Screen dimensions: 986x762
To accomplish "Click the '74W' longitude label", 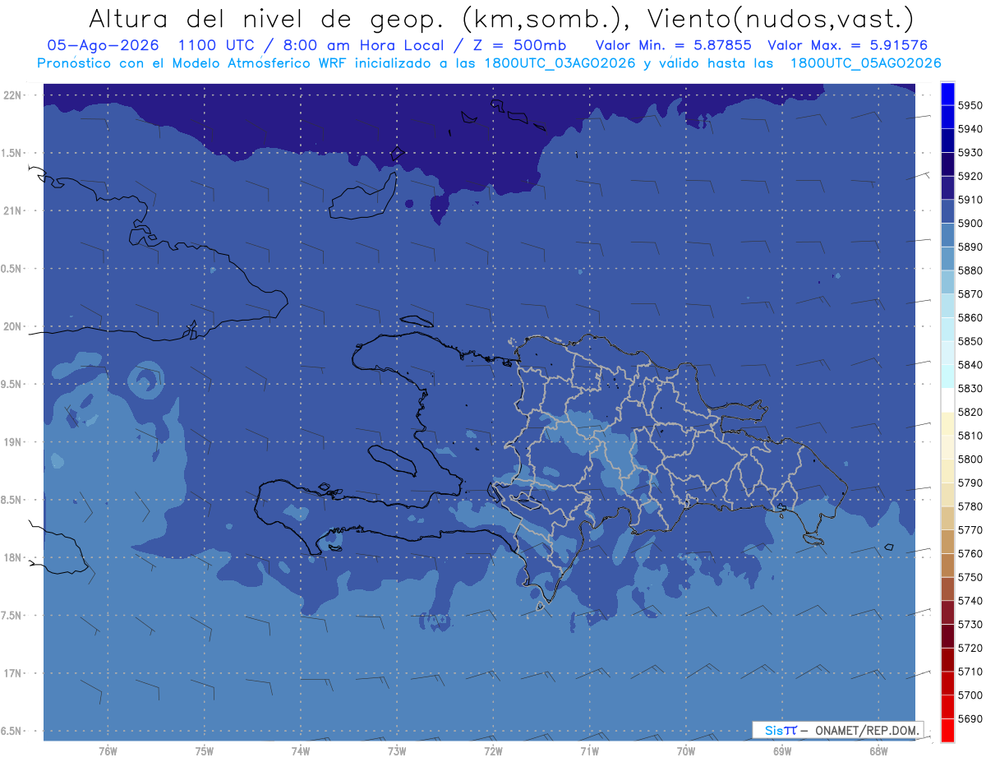I will [300, 751].
